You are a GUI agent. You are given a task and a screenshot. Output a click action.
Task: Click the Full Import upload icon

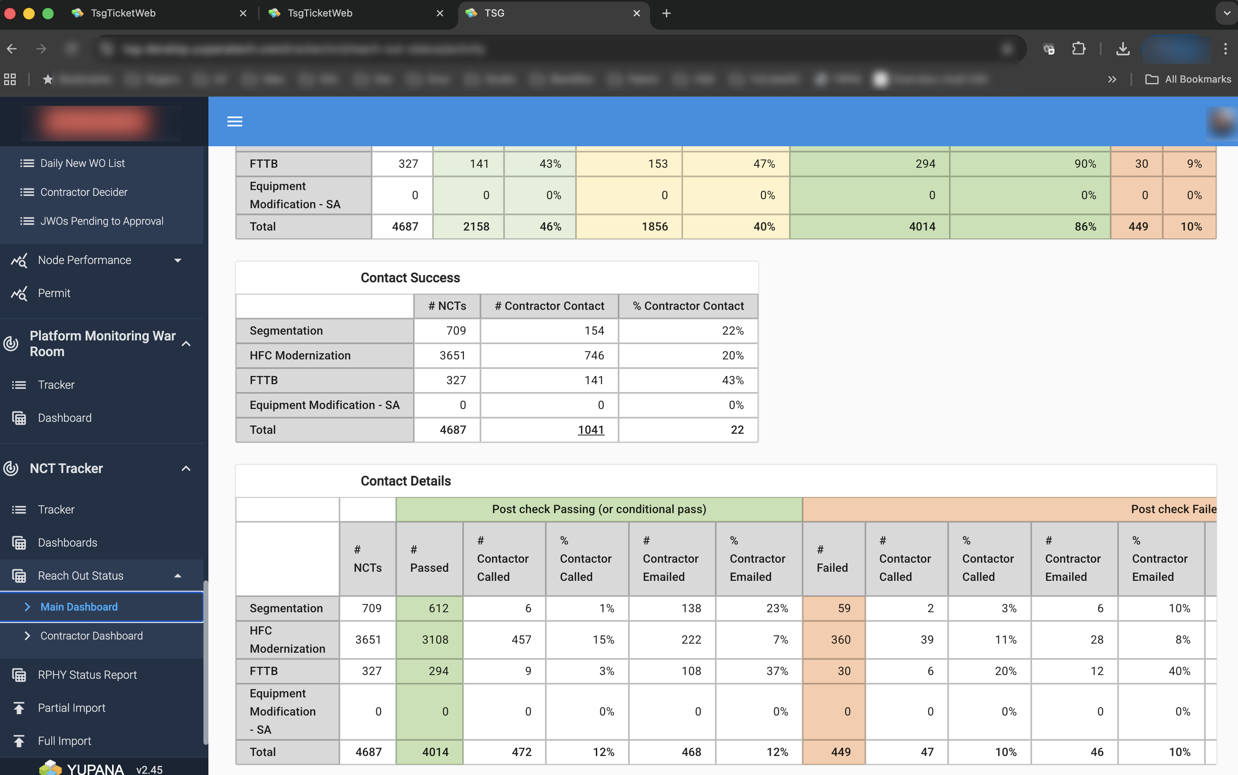19,741
